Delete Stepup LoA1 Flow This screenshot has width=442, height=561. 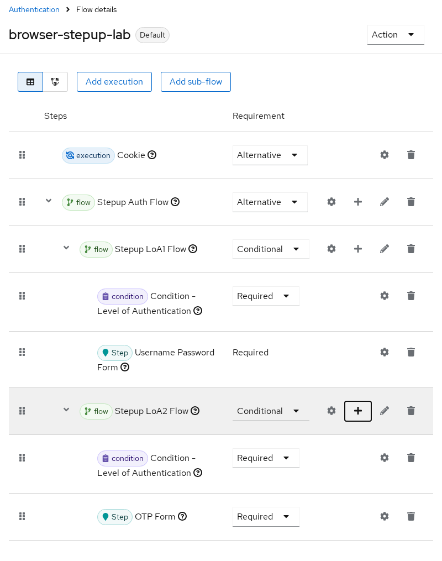pos(411,249)
